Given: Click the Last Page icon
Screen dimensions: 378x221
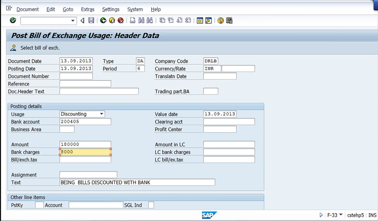Looking at the screenshot, I should click(x=188, y=20).
